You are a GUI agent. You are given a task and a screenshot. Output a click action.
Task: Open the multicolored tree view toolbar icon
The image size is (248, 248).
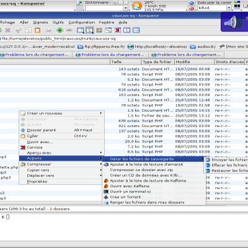pos(99,30)
